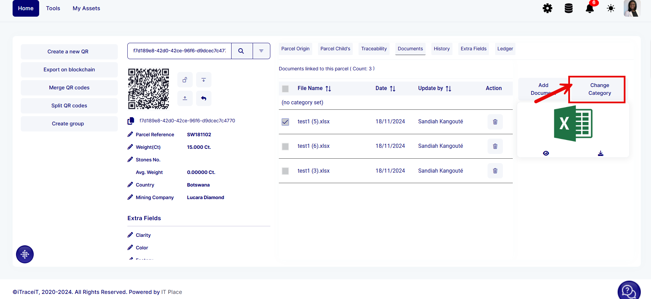
Task: Open the filter options beside search
Action: click(x=261, y=51)
